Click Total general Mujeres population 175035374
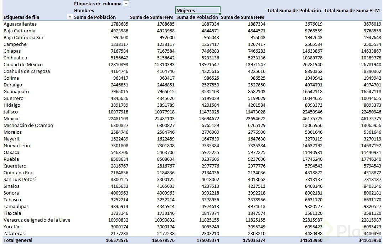383x244 pixels. tap(208, 240)
